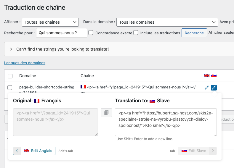
Task: Click the Edit Anglais button
Action: 34,151
